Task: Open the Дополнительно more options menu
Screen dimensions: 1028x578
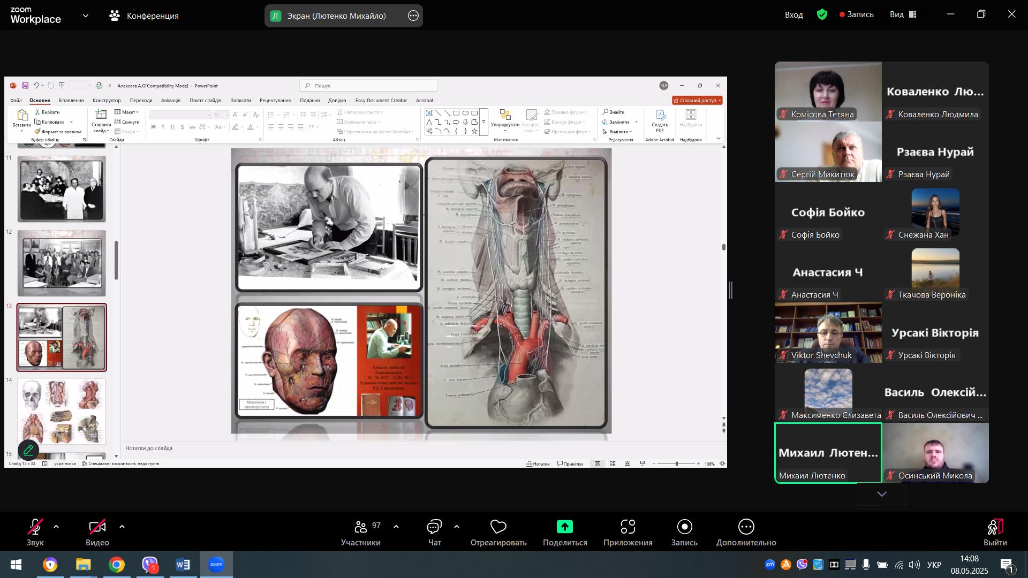Action: click(746, 533)
